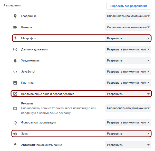Screen dimensions: 155x151
Task: Click the Geodata location pin icon
Action: (x=15, y=16)
